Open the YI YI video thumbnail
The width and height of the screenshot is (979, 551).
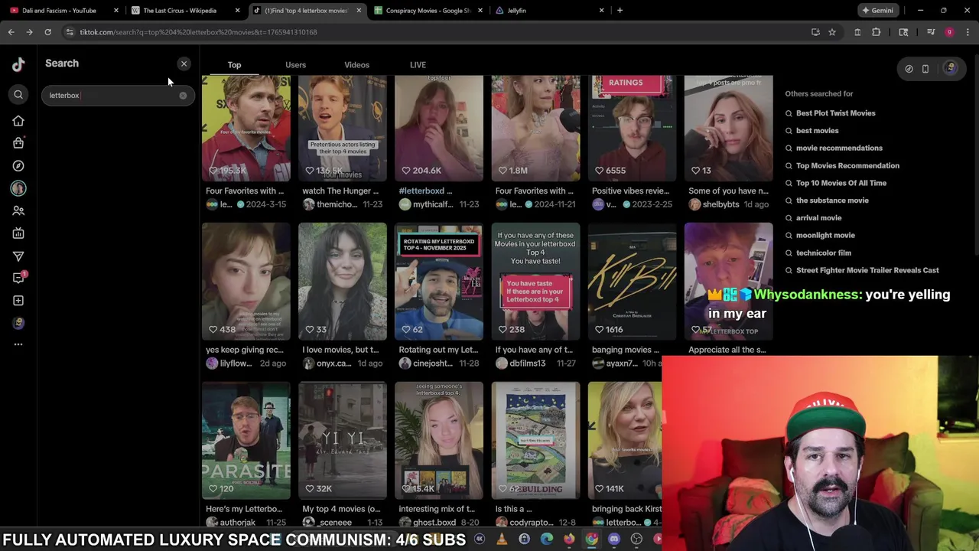click(343, 440)
